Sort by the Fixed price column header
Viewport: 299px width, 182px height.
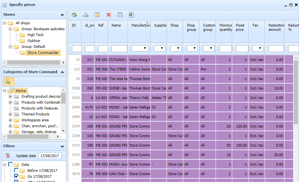(240, 27)
